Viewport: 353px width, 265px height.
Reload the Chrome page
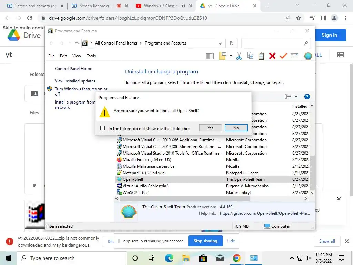click(30, 18)
